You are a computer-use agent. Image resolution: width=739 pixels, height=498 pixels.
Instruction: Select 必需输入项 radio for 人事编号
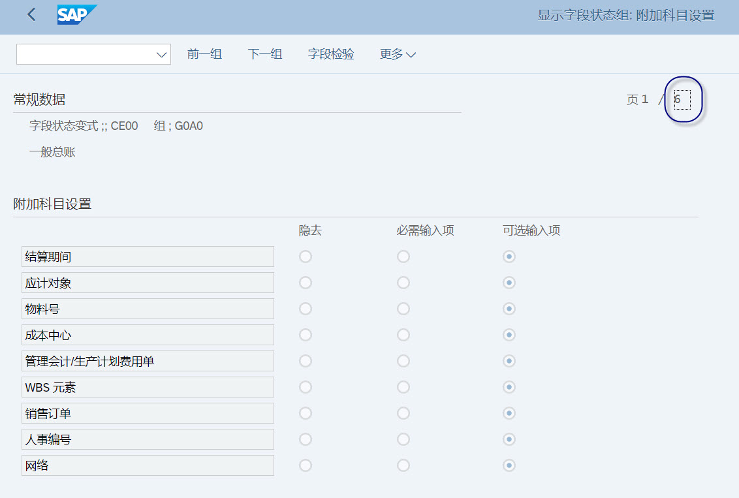403,439
